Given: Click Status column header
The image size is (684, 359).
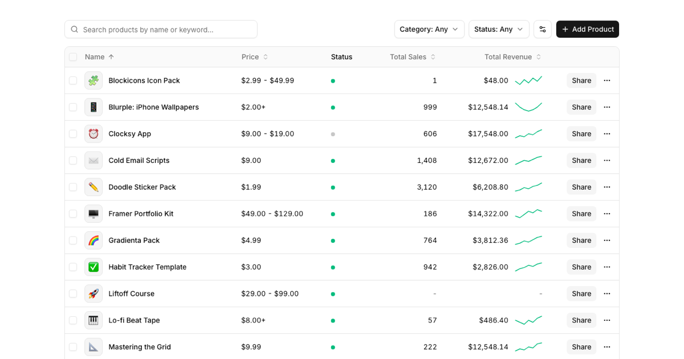Looking at the screenshot, I should 341,57.
